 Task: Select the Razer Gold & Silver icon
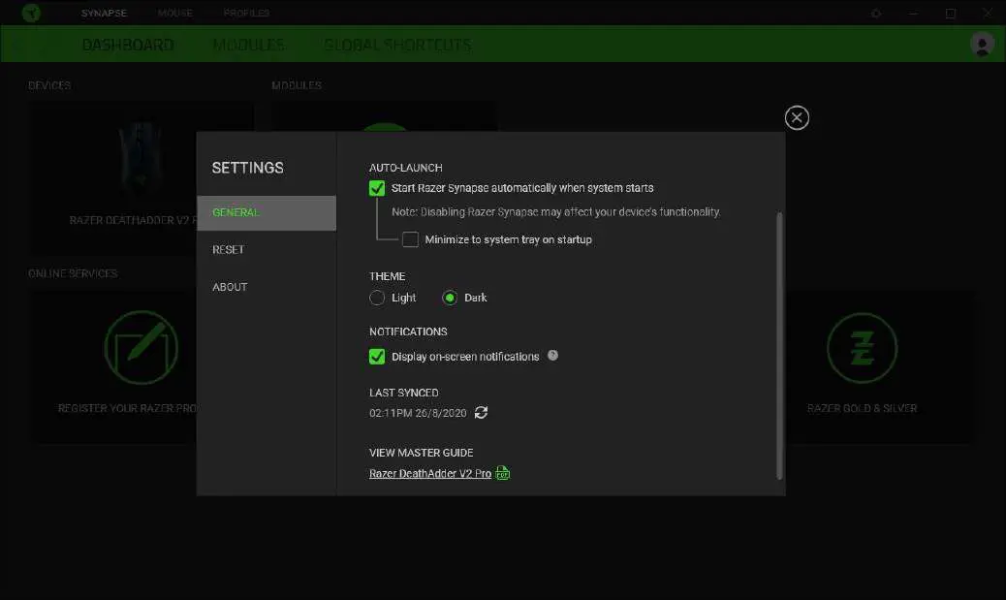[862, 347]
